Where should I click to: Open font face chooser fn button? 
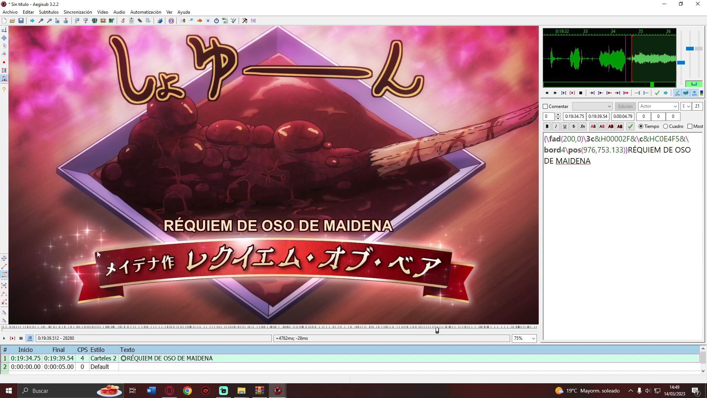pyautogui.click(x=583, y=126)
